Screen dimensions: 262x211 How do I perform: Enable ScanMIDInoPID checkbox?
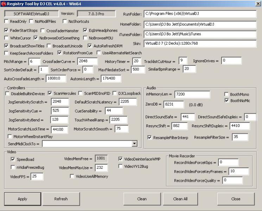pyautogui.click(x=81, y=93)
